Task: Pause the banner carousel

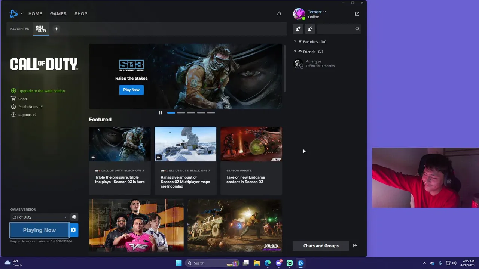Action: 160,113
